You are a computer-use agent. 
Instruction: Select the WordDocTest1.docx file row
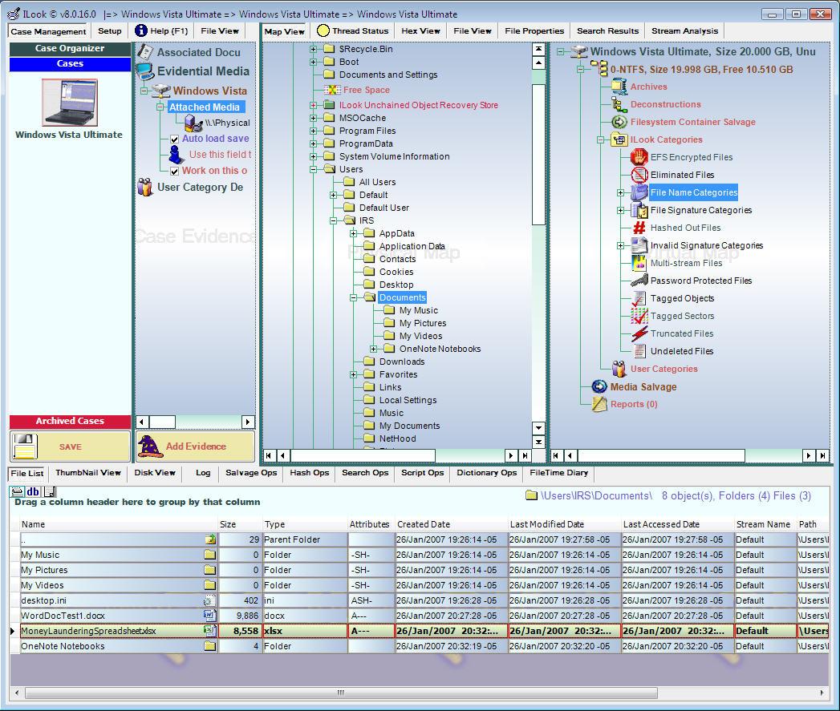[419, 616]
